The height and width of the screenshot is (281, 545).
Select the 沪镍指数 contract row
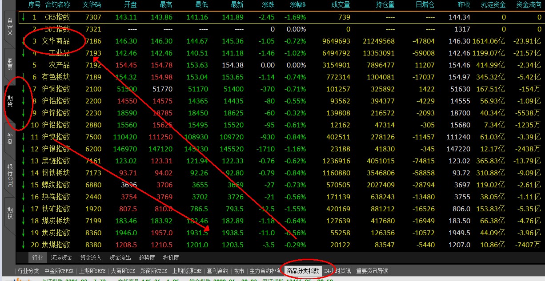[x=56, y=137]
